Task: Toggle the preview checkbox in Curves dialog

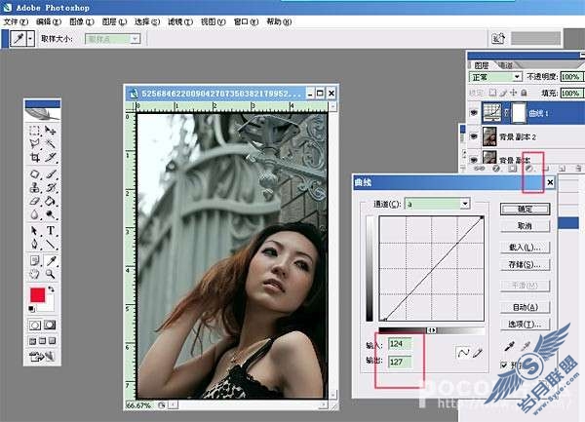Action: click(503, 364)
